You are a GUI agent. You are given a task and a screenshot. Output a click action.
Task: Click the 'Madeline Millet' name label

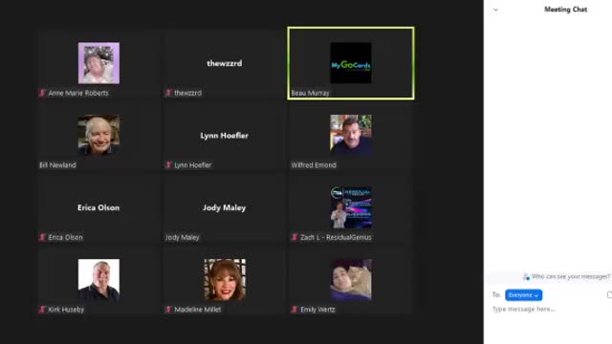pos(198,310)
